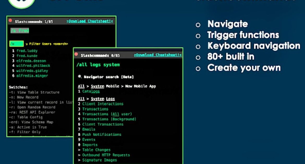
Task: Click the '/all logs system' command input
Action: point(98,65)
